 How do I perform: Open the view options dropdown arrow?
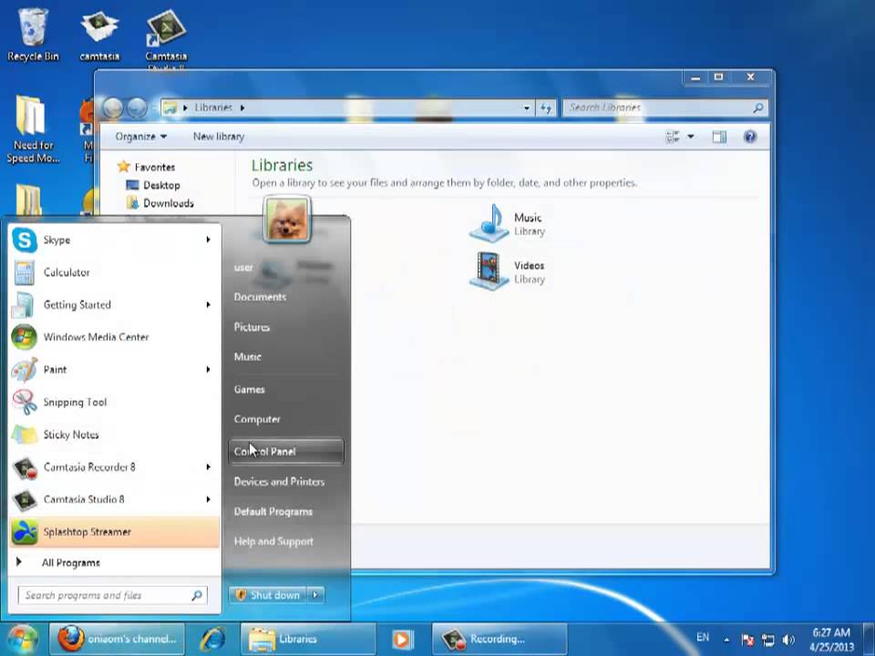tap(690, 137)
